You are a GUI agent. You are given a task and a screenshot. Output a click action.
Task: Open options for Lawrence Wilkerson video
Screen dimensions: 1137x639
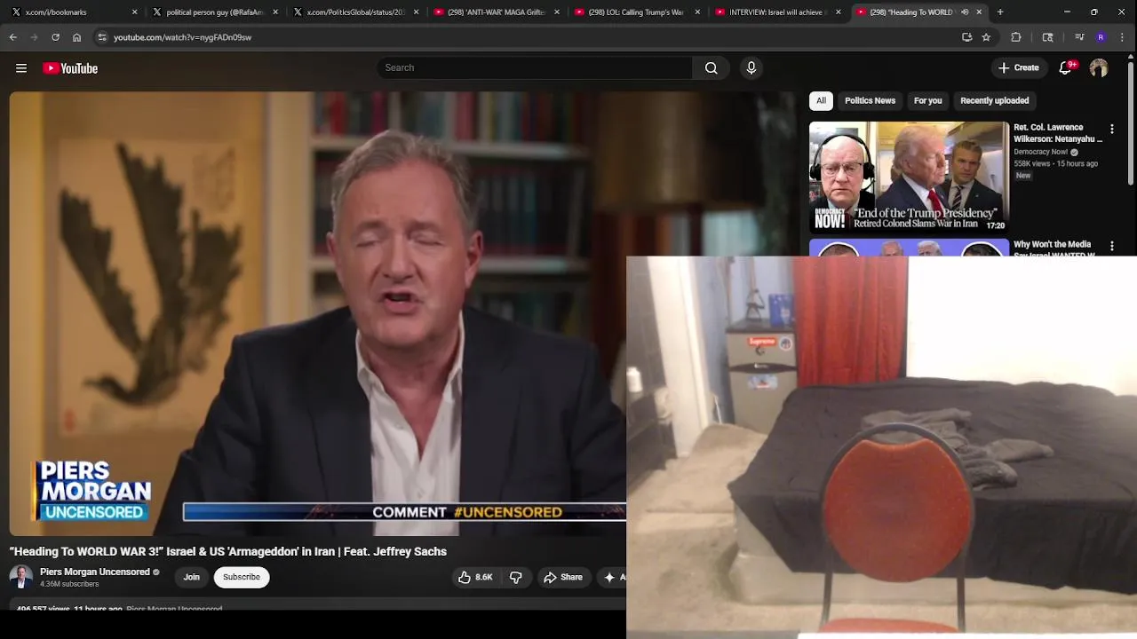(1111, 130)
